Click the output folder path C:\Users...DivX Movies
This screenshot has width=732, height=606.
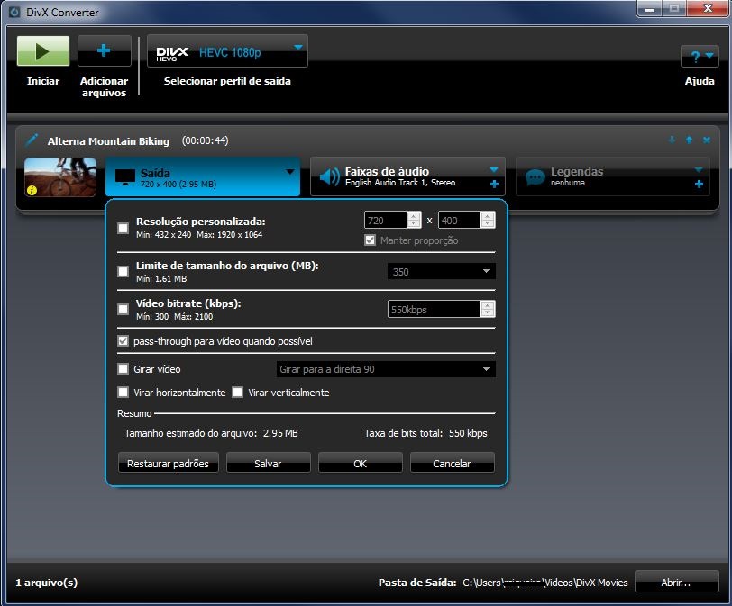[x=544, y=583]
